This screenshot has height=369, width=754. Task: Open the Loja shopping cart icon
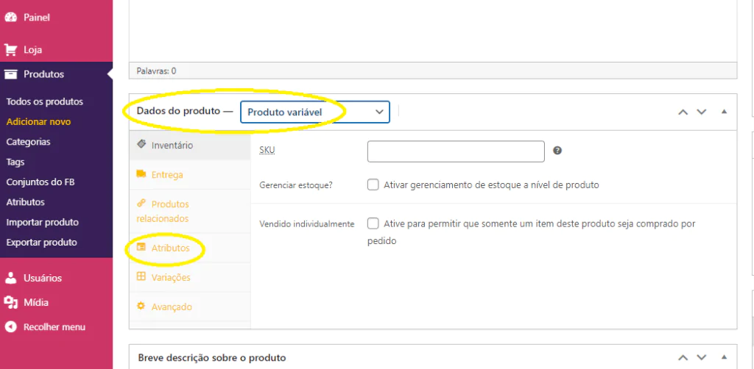tap(10, 49)
